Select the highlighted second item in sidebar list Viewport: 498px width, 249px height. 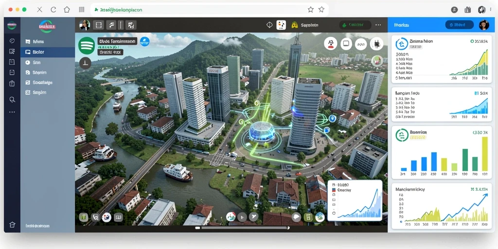click(x=48, y=52)
